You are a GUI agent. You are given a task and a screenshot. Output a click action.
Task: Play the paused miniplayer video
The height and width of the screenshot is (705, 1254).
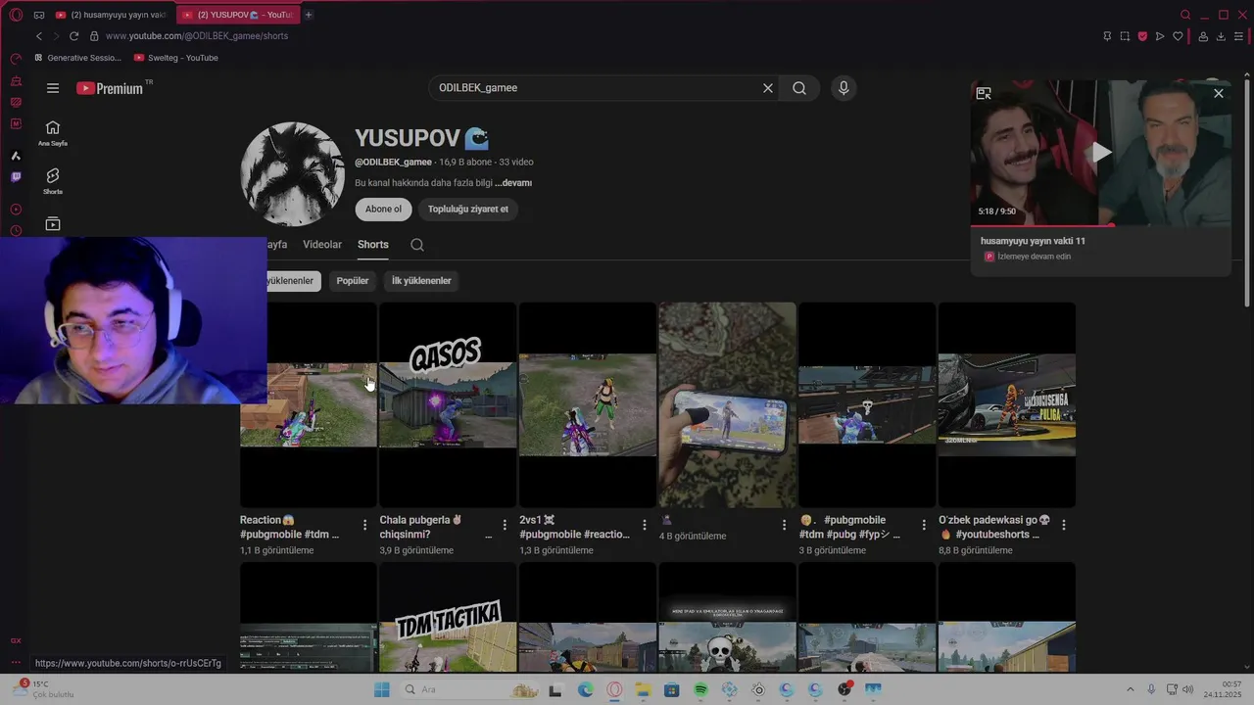[x=1101, y=152]
